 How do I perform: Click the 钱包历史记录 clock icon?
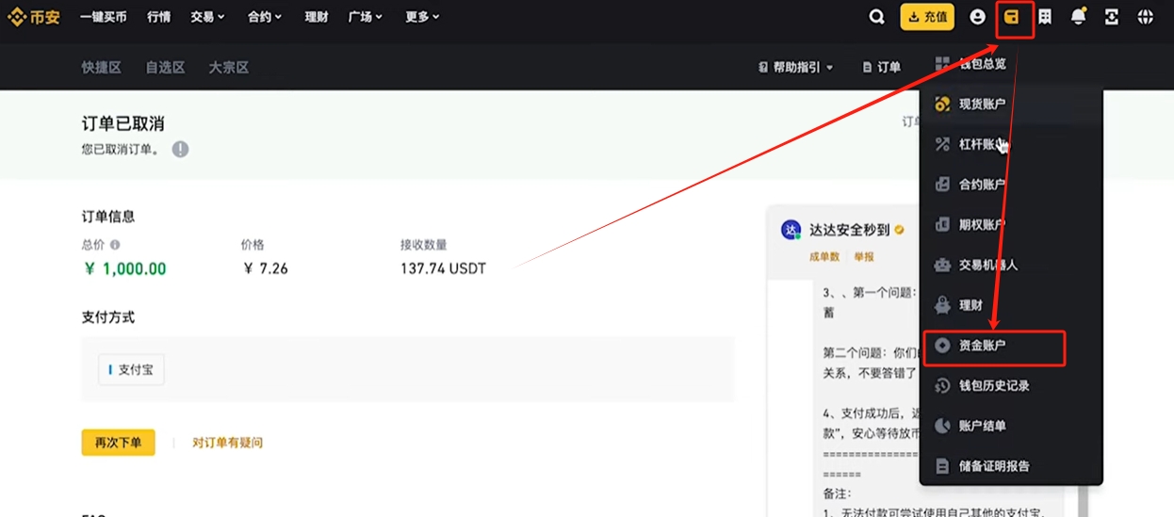pos(941,385)
